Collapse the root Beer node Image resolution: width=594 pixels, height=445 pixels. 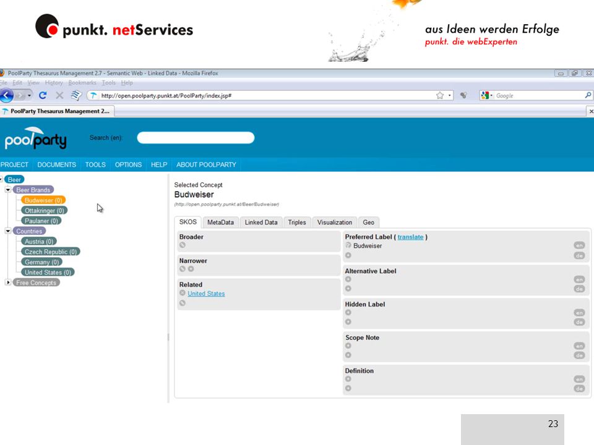click(1, 179)
